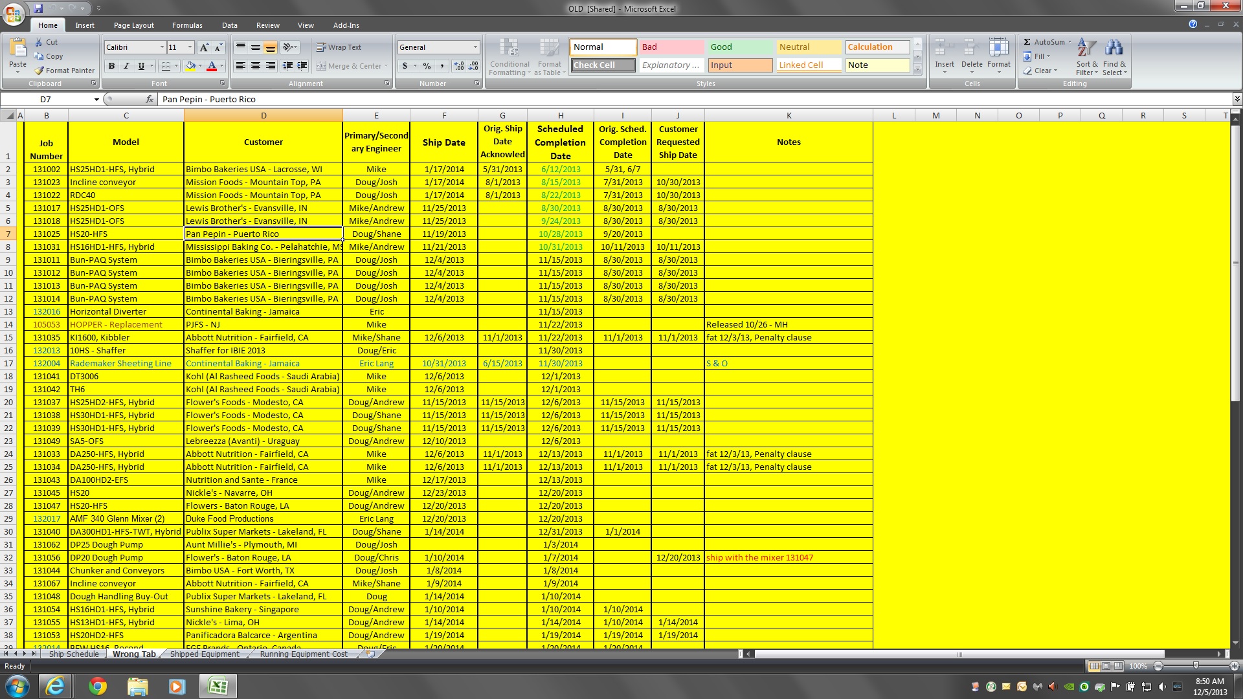Toggle Italic formatting
This screenshot has height=699, width=1243.
coord(126,66)
